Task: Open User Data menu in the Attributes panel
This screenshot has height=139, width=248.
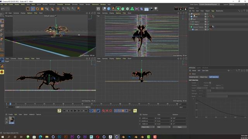Action: click(205, 71)
